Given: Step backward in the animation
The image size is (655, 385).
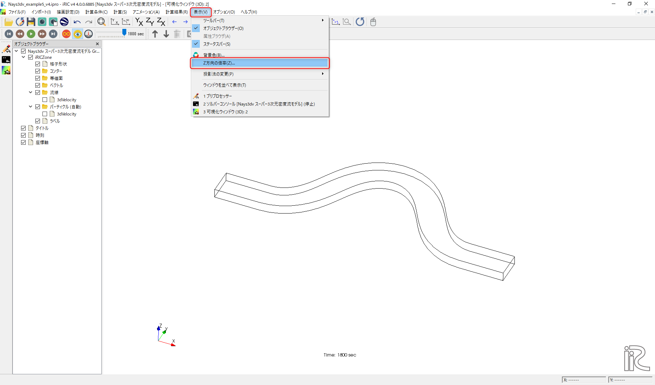Looking at the screenshot, I should [x=20, y=34].
